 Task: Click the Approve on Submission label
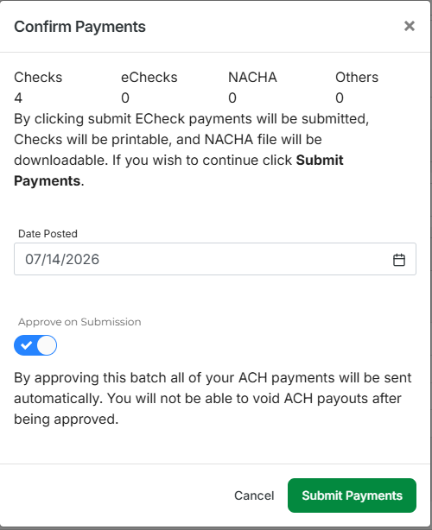(79, 322)
